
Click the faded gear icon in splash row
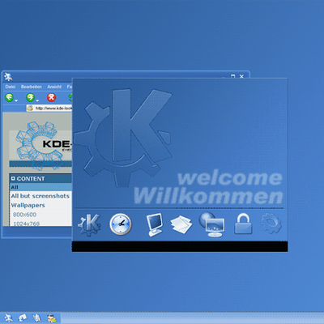271,224
